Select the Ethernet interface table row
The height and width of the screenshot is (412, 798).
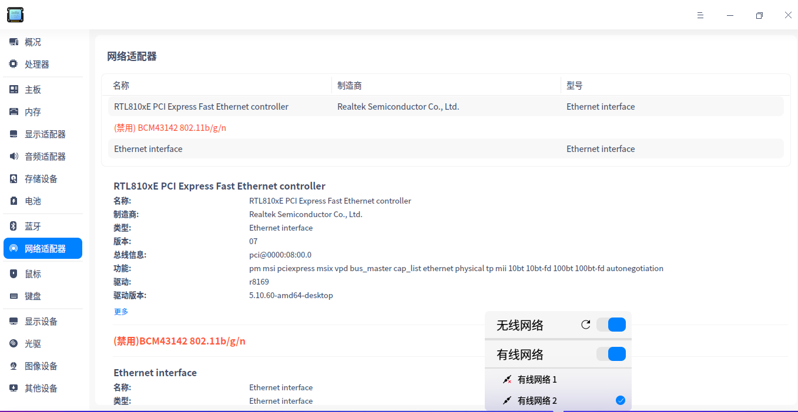coord(446,149)
